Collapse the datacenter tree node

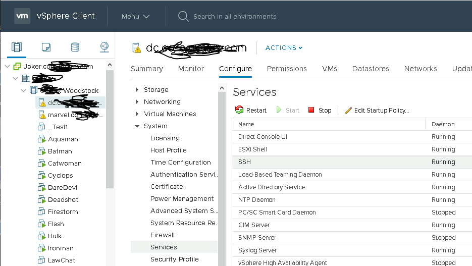pyautogui.click(x=15, y=78)
